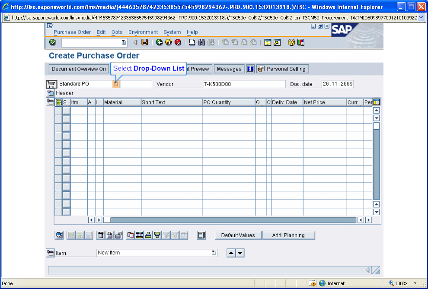The width and height of the screenshot is (428, 289).
Task: Save the purchase order with the floppy disk icon
Action: (145, 42)
